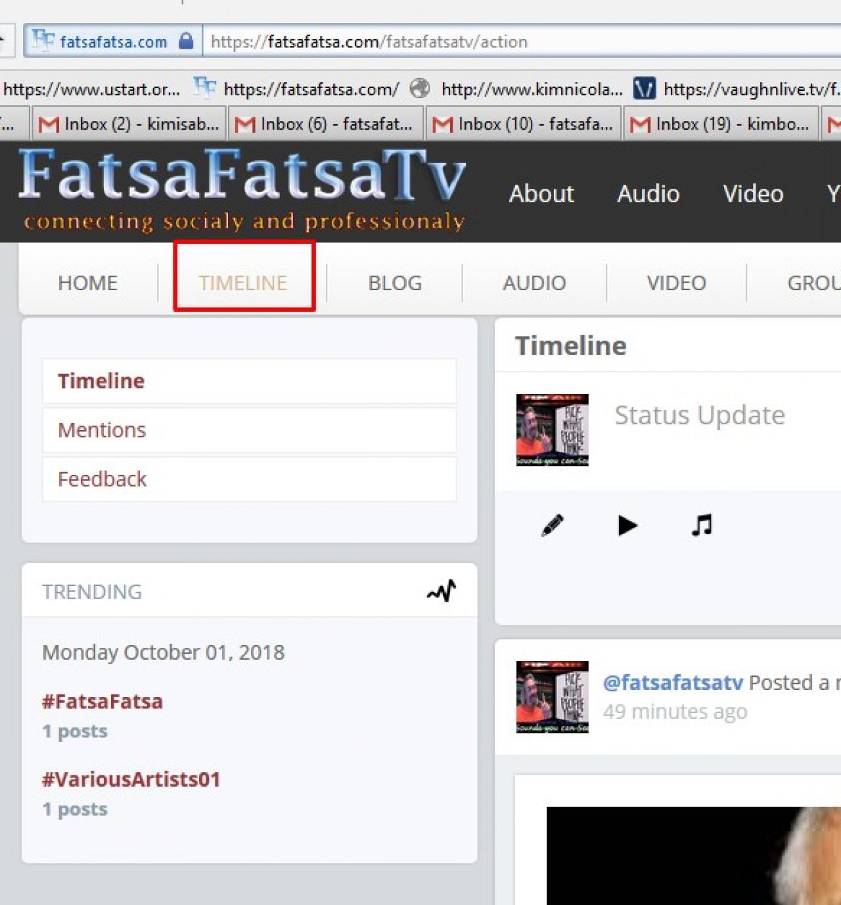Open the AUDIO navigation tab
841x905 pixels.
[x=534, y=283]
